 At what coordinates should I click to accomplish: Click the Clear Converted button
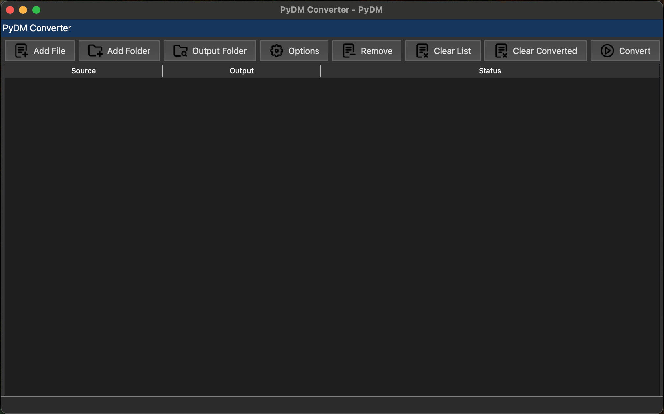click(536, 51)
